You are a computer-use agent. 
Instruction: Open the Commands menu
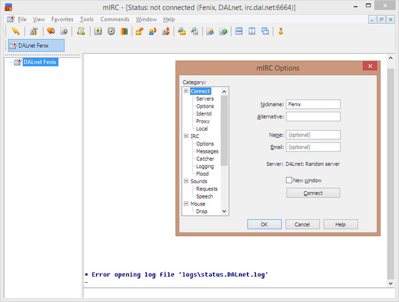pos(114,19)
